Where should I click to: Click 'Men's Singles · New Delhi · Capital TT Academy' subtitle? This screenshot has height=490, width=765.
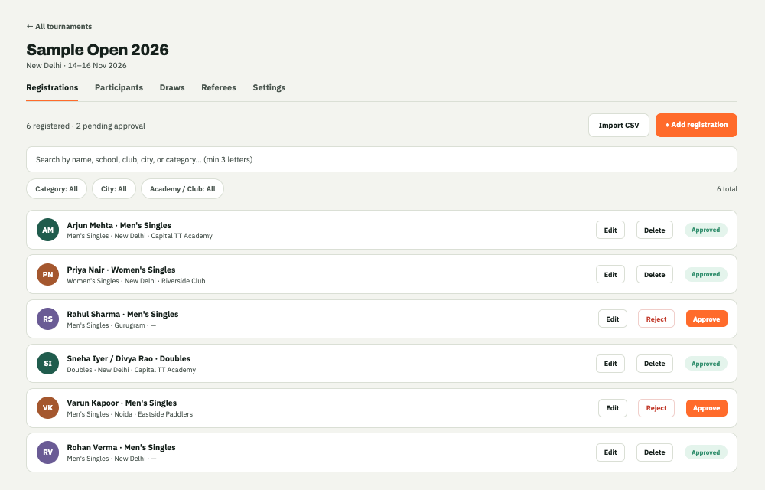tap(139, 236)
